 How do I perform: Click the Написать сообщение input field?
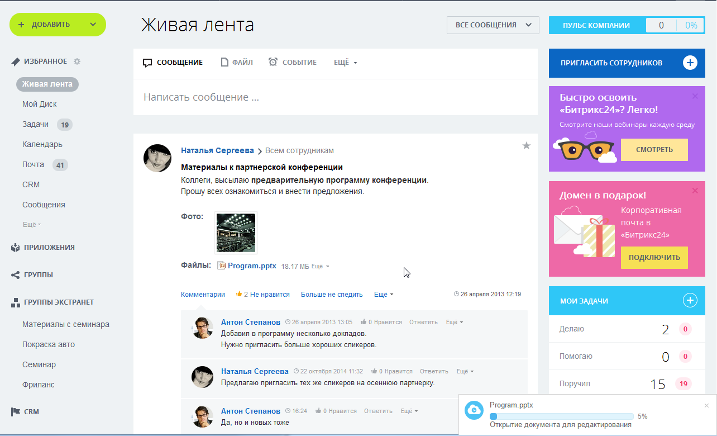335,97
